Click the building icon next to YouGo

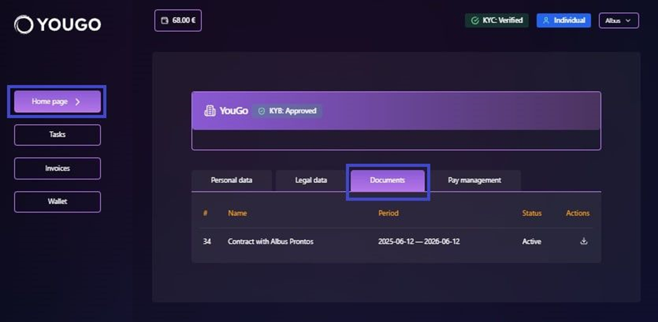(x=210, y=111)
